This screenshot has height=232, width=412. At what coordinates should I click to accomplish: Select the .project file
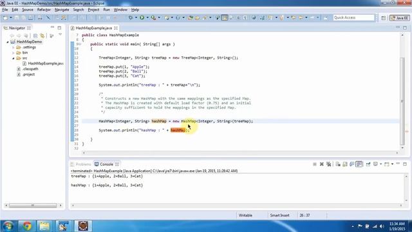point(26,75)
